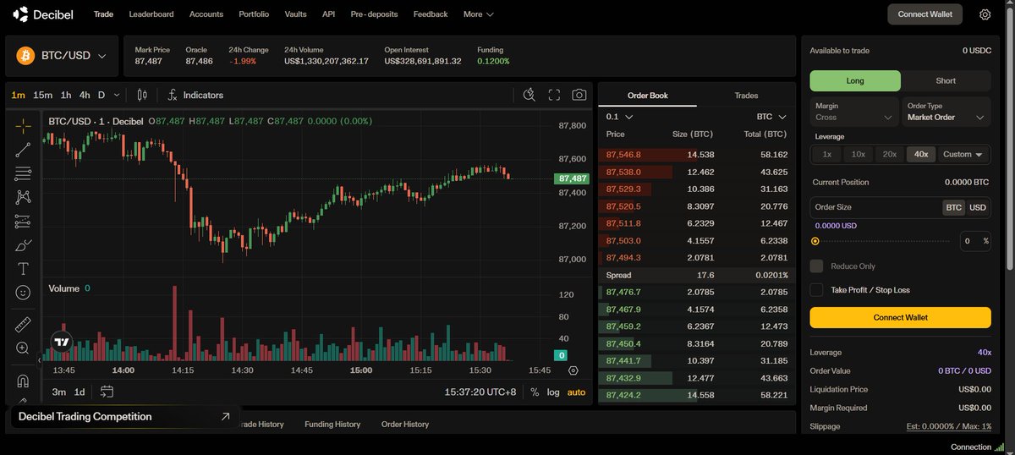
Task: Open the order book BTC unit dropdown
Action: pos(771,117)
